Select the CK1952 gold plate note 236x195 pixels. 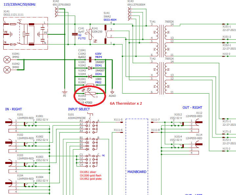91,179
